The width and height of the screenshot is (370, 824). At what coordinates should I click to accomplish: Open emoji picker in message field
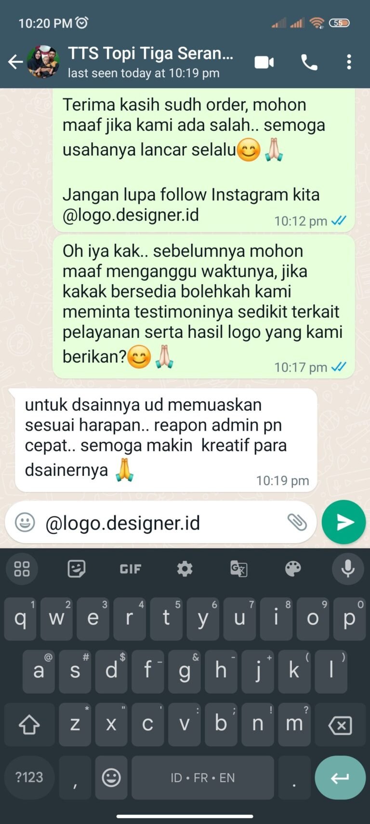tap(25, 522)
